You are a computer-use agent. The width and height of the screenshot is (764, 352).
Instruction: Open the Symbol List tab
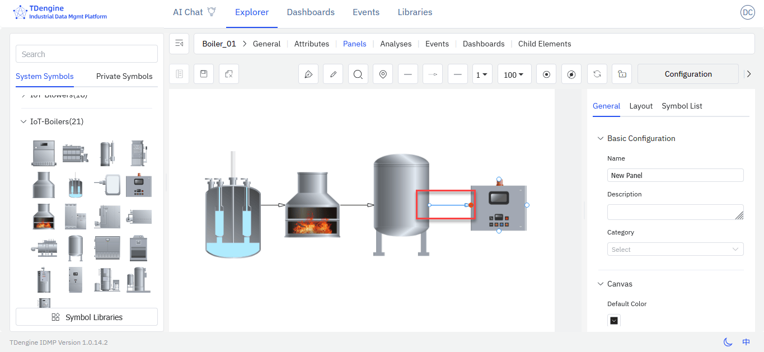pyautogui.click(x=682, y=106)
